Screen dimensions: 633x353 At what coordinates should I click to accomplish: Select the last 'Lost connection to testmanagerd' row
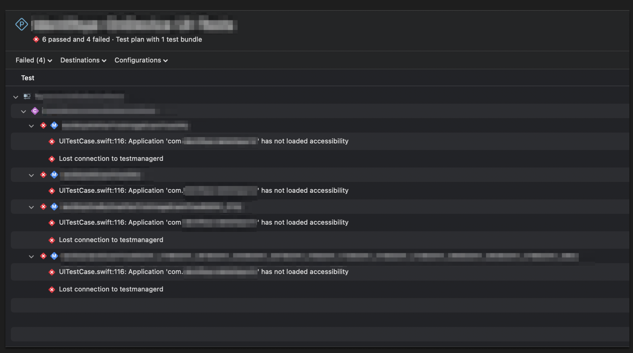coord(320,289)
